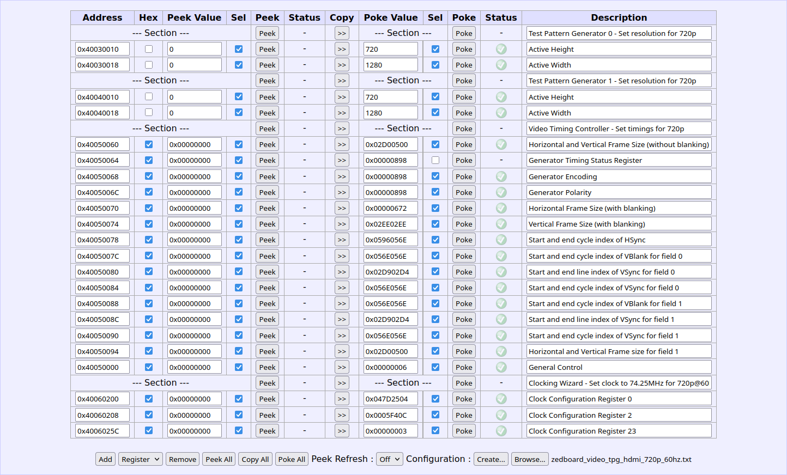Click the Poke Value column header

(x=391, y=17)
